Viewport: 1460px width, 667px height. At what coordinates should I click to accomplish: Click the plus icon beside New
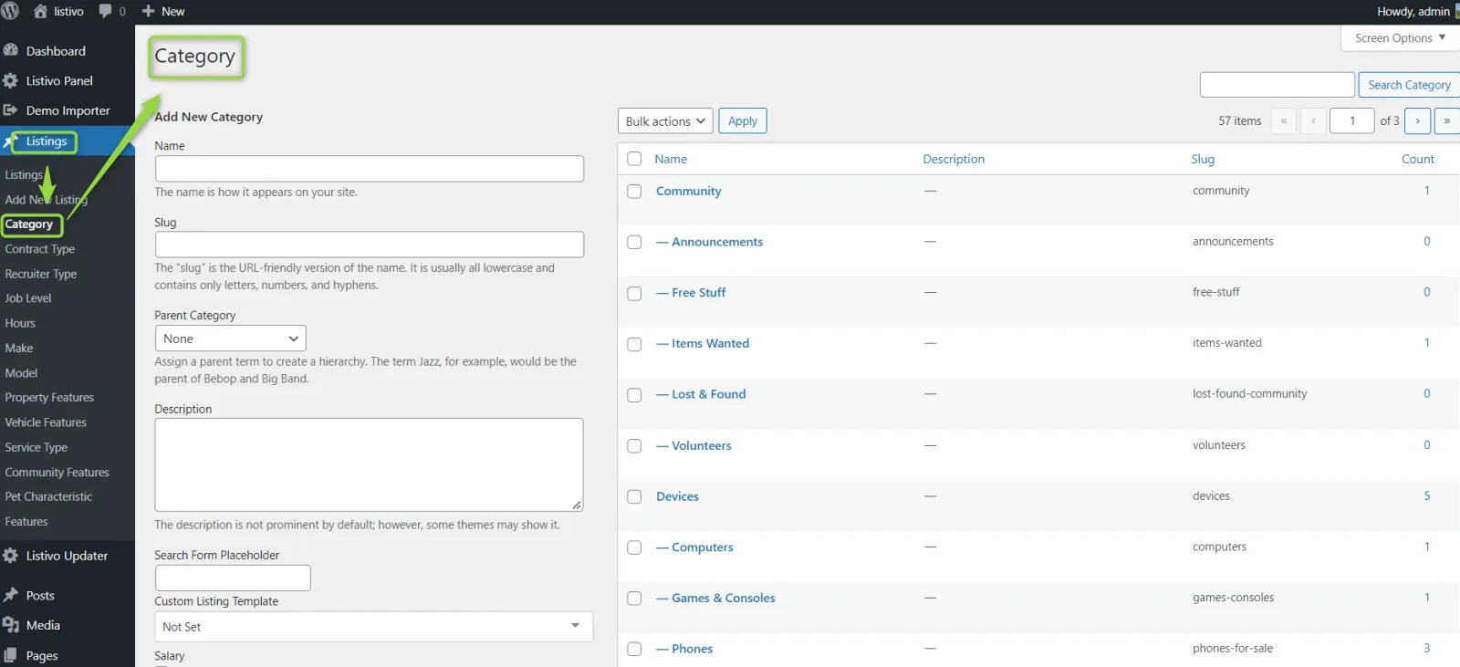point(148,11)
